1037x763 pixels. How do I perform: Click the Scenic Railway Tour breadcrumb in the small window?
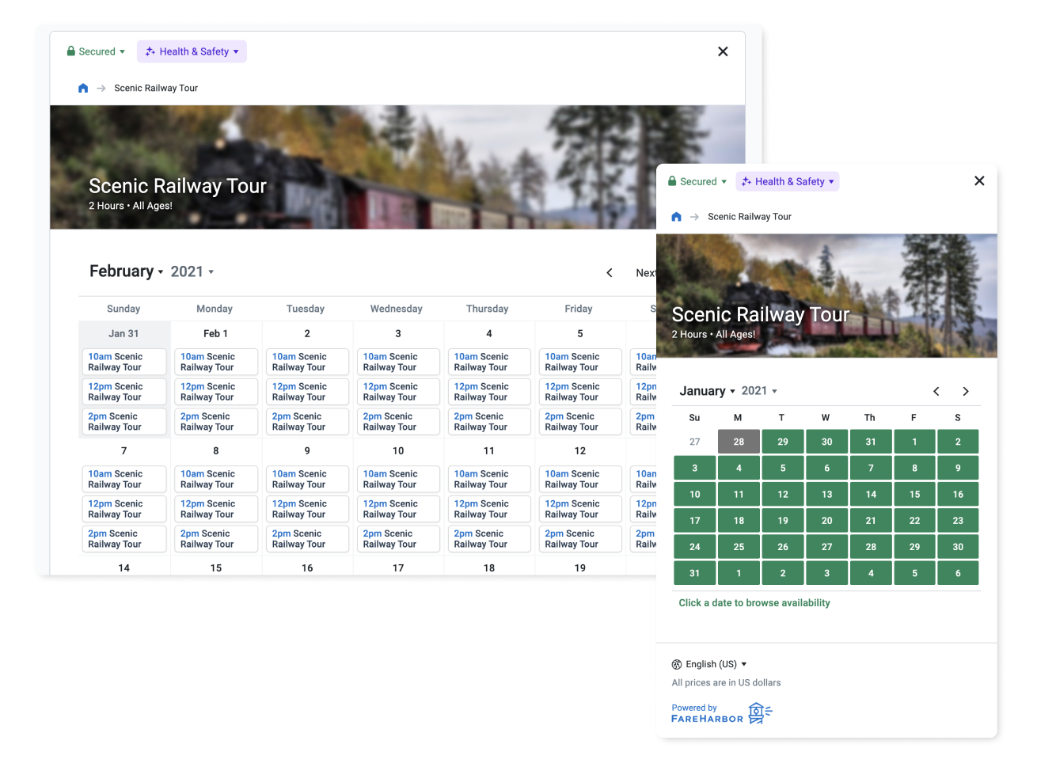tap(749, 217)
